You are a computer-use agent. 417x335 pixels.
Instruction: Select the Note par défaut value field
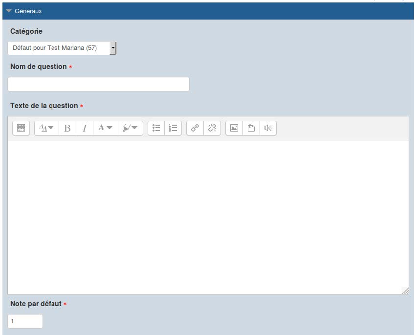click(x=24, y=321)
